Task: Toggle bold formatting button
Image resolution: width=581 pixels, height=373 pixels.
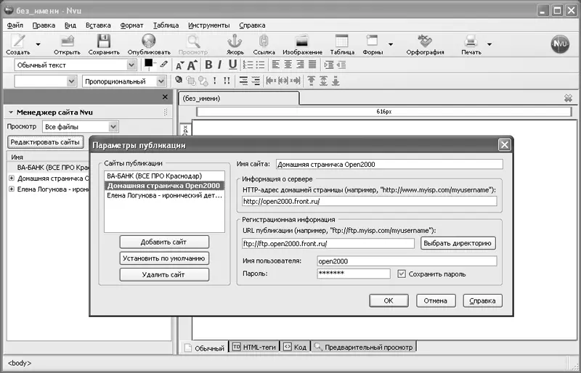Action: [208, 65]
